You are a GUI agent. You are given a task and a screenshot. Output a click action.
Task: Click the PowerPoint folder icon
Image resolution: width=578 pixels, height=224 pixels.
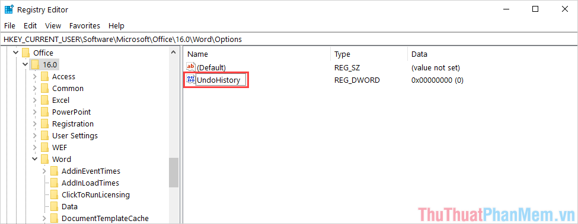click(44, 112)
